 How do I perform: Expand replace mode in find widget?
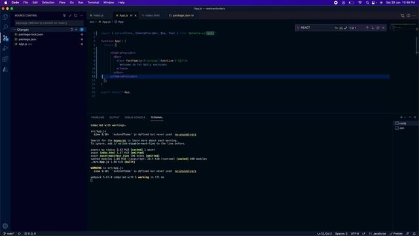coord(298,28)
